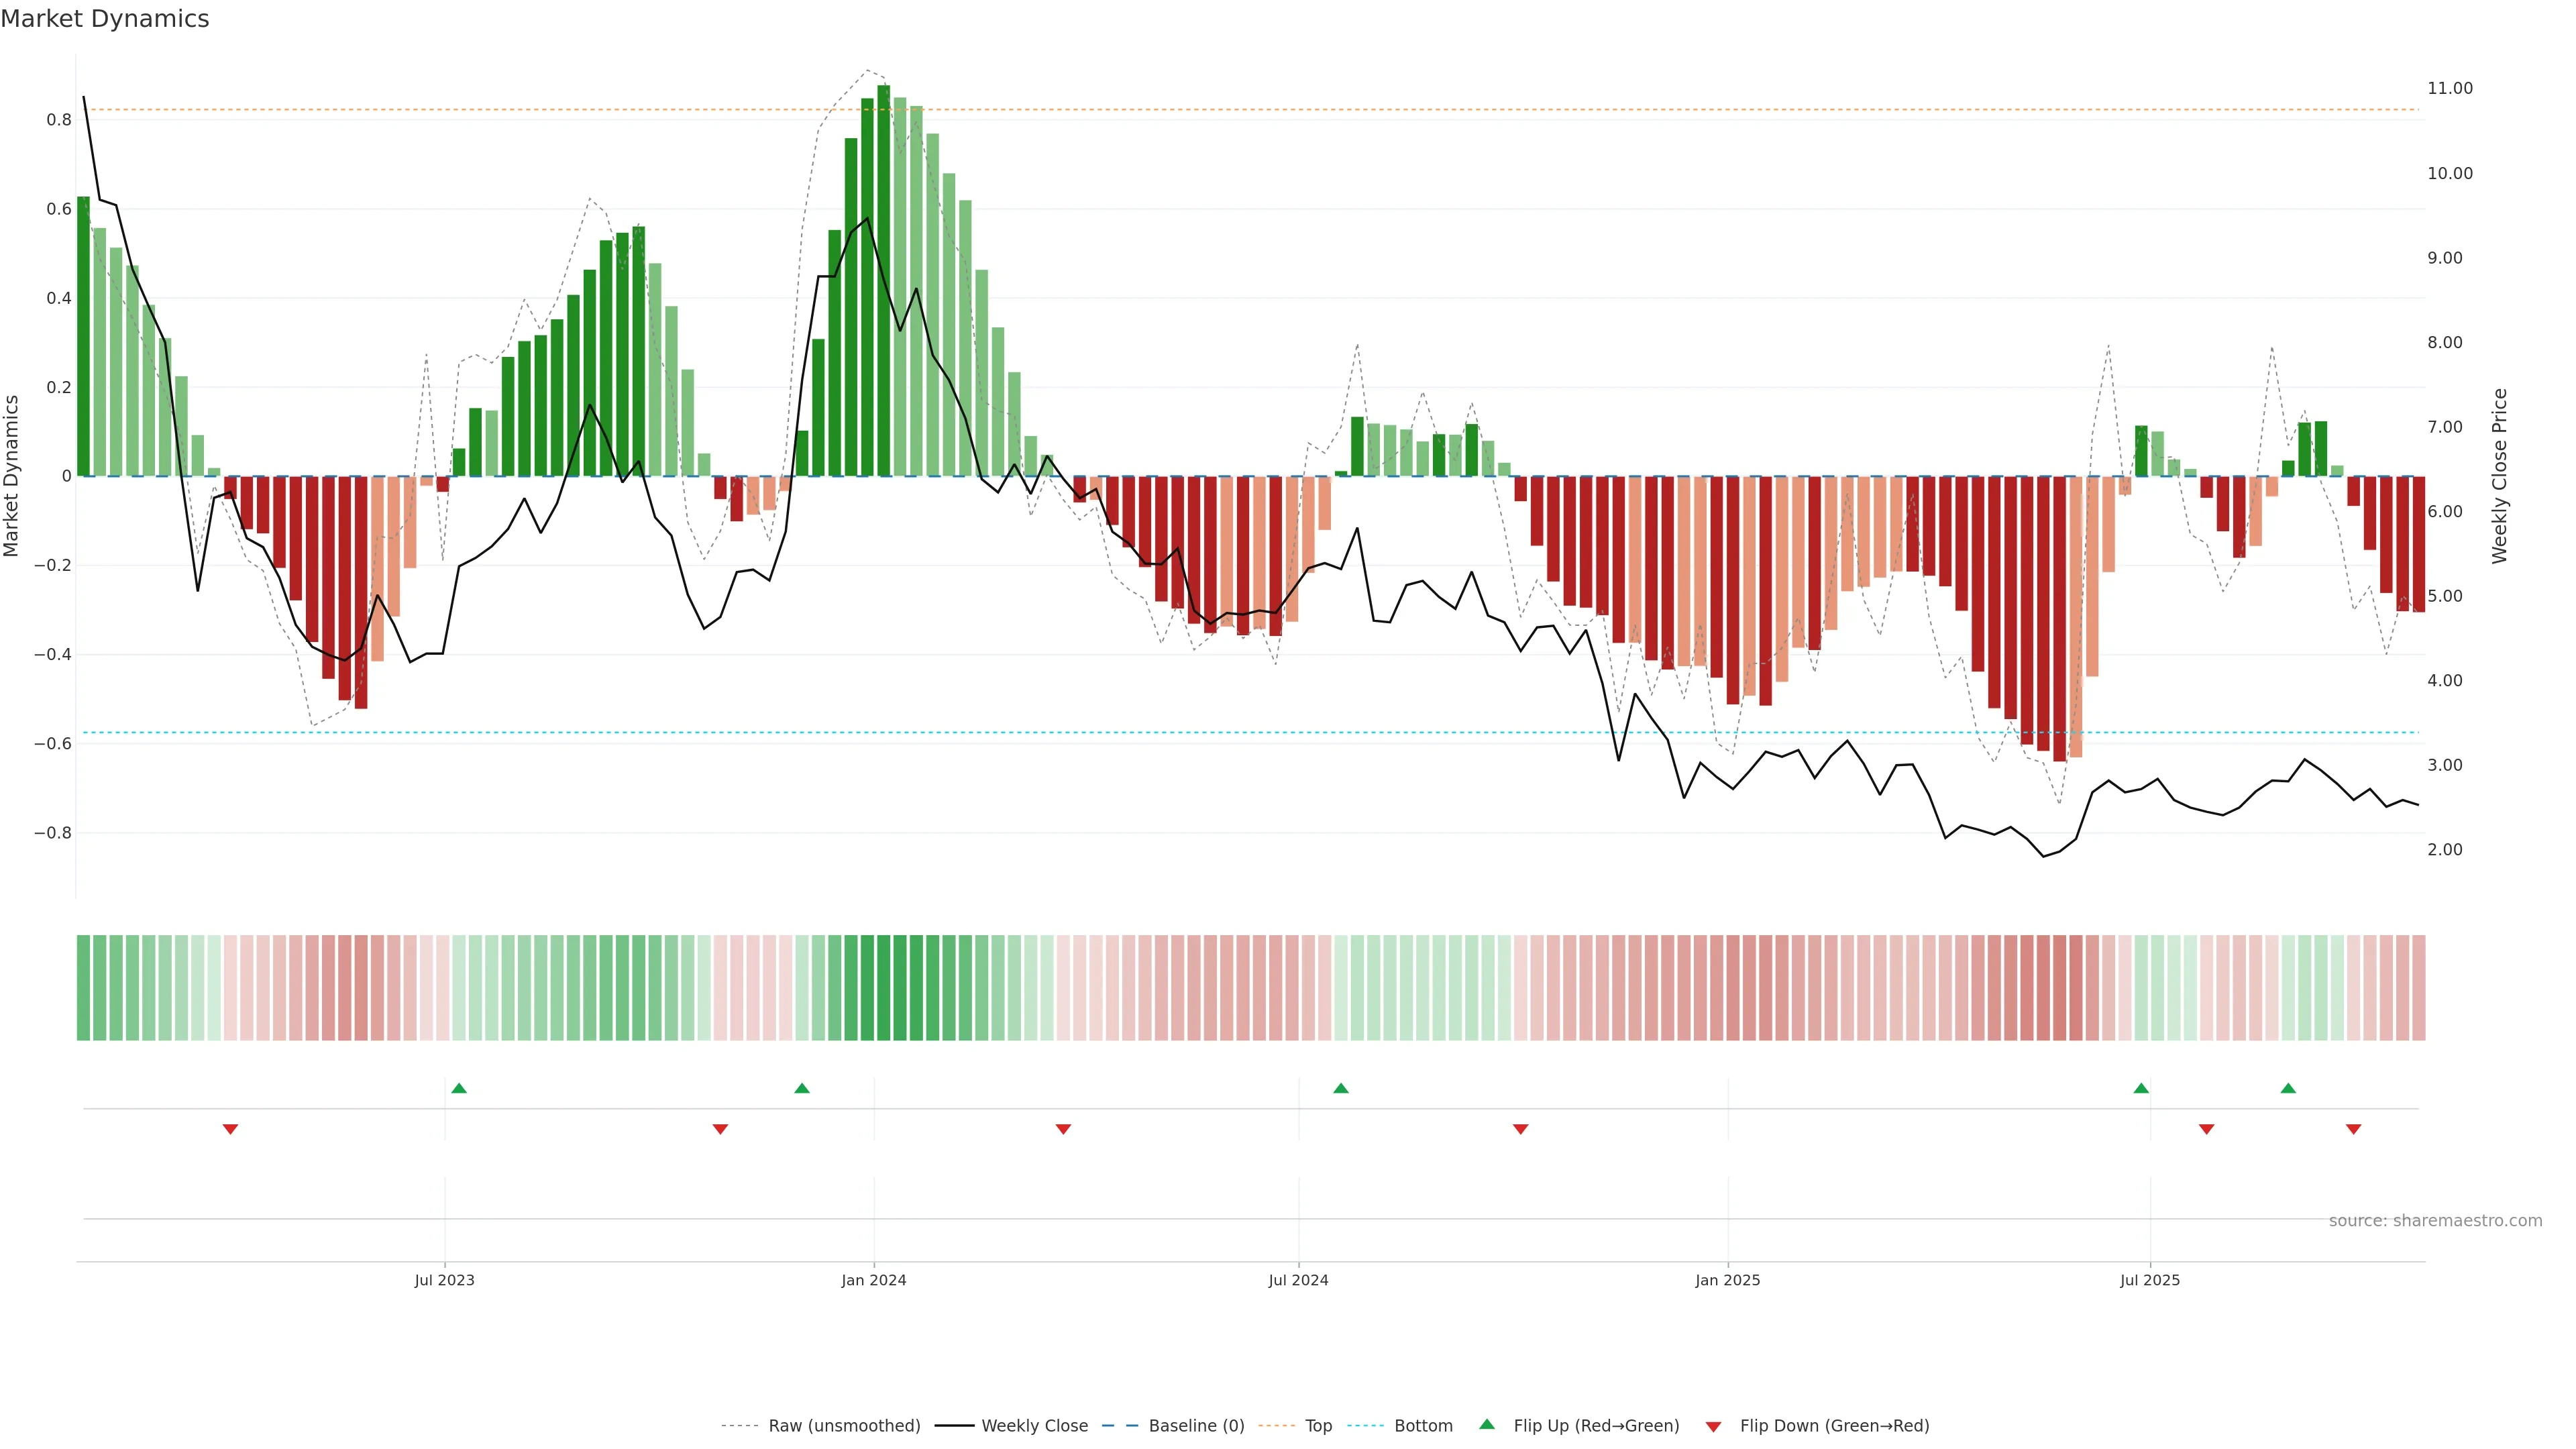
Task: Click the Weekly Close Price axis title
Action: point(2500,476)
